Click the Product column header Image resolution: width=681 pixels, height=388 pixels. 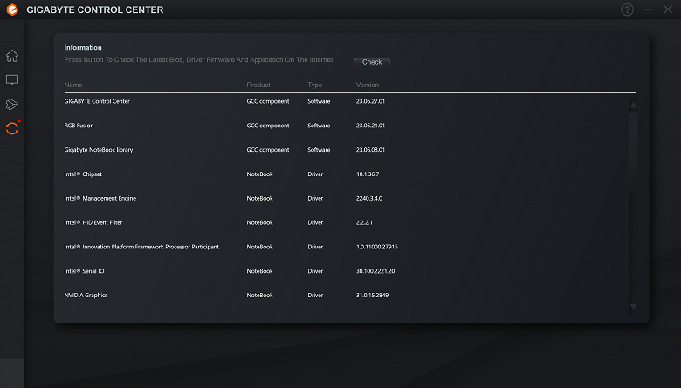[x=258, y=85]
